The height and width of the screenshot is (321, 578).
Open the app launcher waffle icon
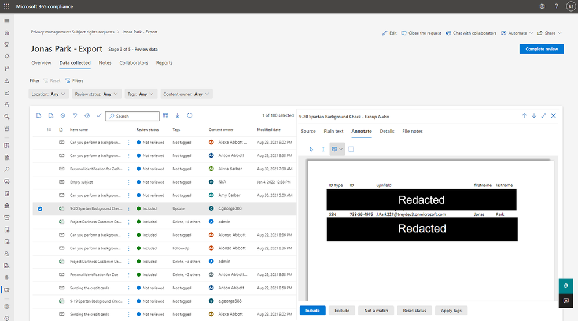6,6
